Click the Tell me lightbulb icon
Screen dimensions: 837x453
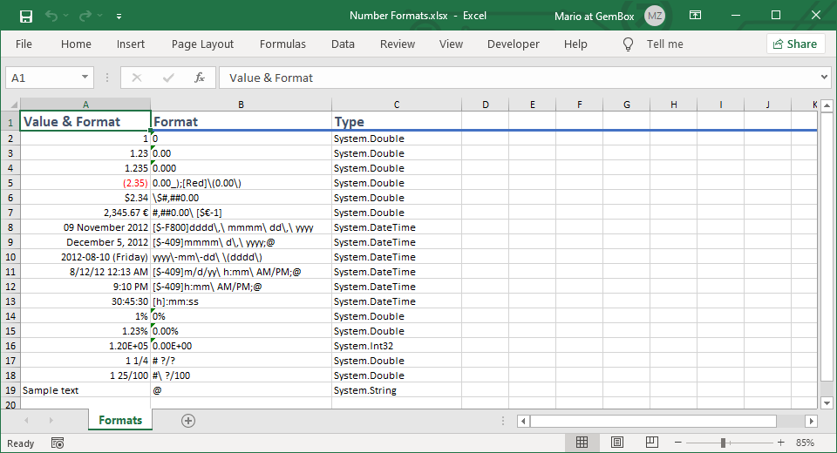628,44
